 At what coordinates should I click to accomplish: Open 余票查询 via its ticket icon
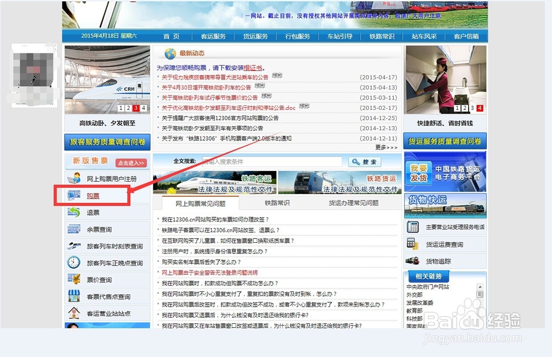pos(73,228)
